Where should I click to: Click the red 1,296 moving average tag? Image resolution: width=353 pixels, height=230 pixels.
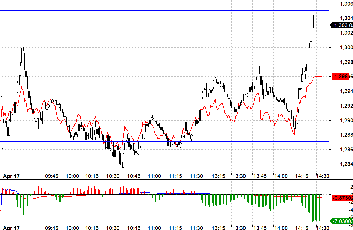pyautogui.click(x=341, y=77)
